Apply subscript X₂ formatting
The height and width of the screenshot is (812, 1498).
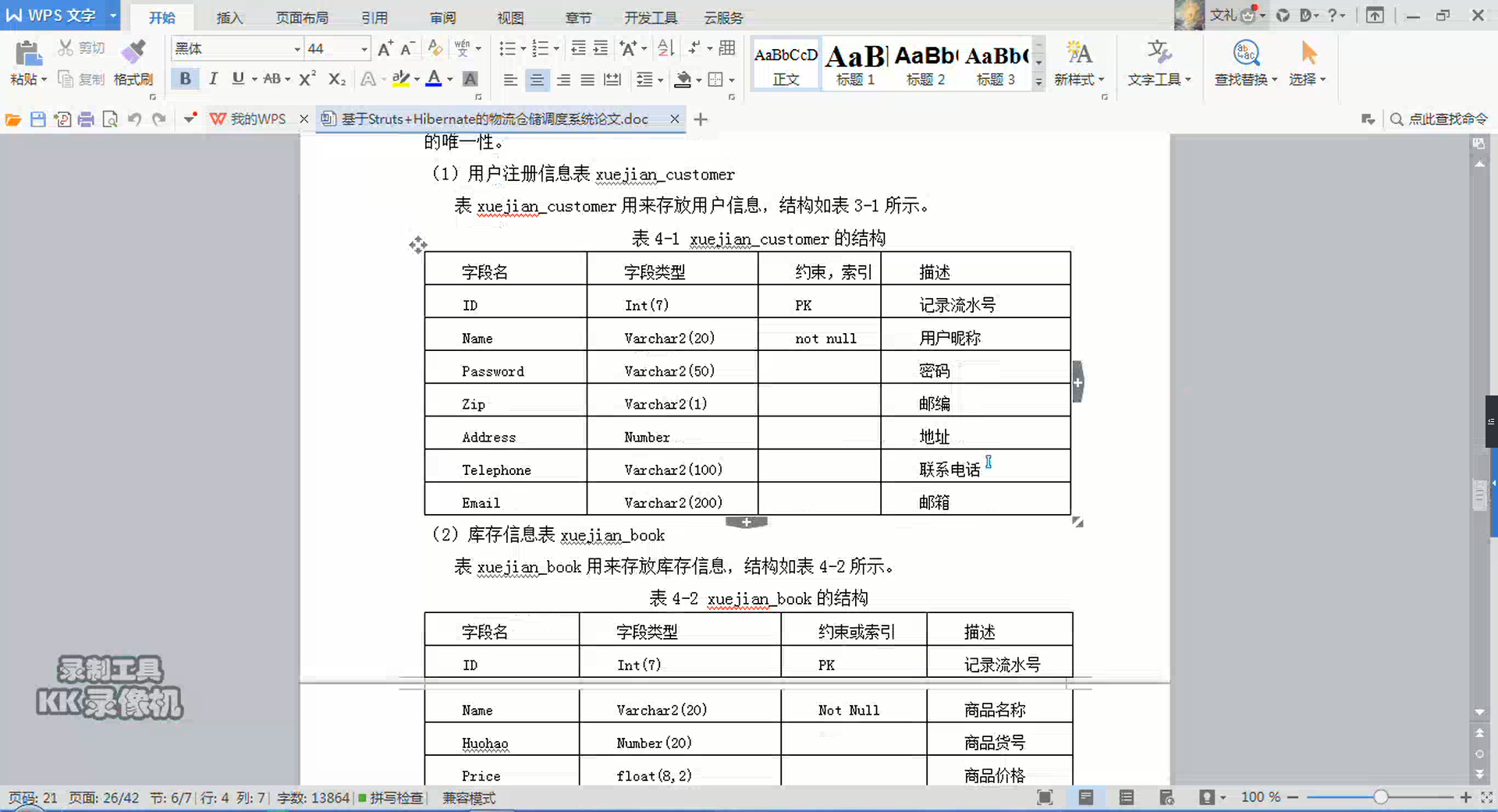pos(336,79)
